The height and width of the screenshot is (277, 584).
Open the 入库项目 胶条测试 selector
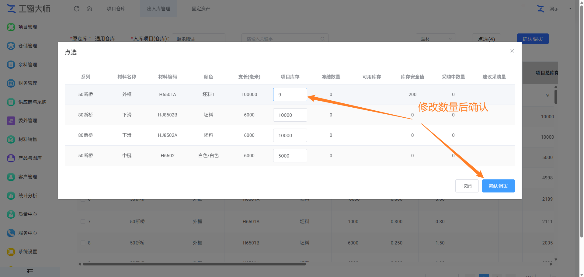point(198,39)
